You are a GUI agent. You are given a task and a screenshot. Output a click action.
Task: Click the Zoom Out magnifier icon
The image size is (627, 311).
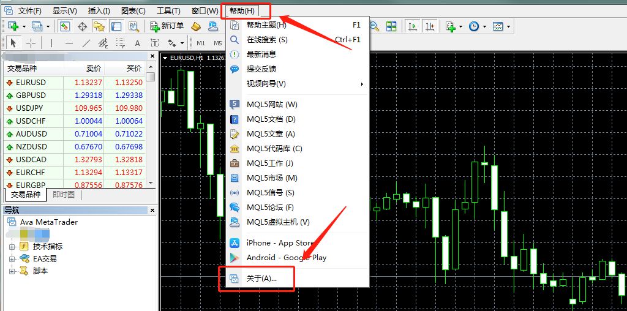[x=374, y=26]
